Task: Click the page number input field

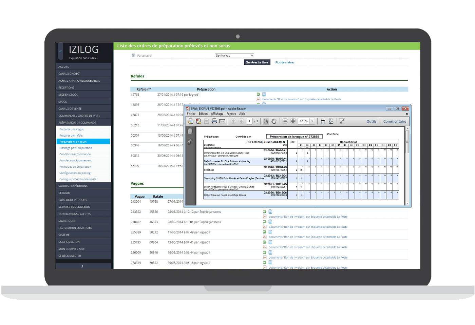Action: (x=249, y=121)
